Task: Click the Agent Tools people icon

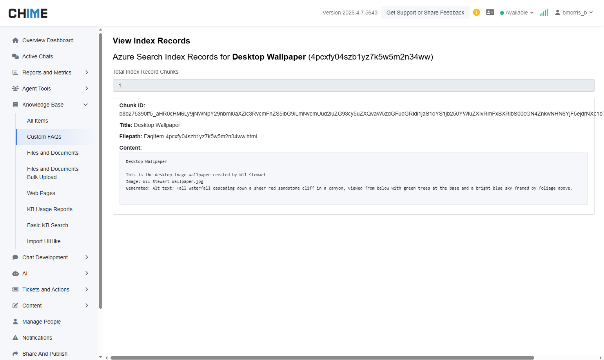Action: tap(15, 88)
